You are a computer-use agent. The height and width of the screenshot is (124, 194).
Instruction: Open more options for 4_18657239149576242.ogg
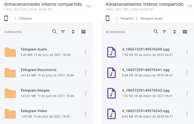point(187,93)
